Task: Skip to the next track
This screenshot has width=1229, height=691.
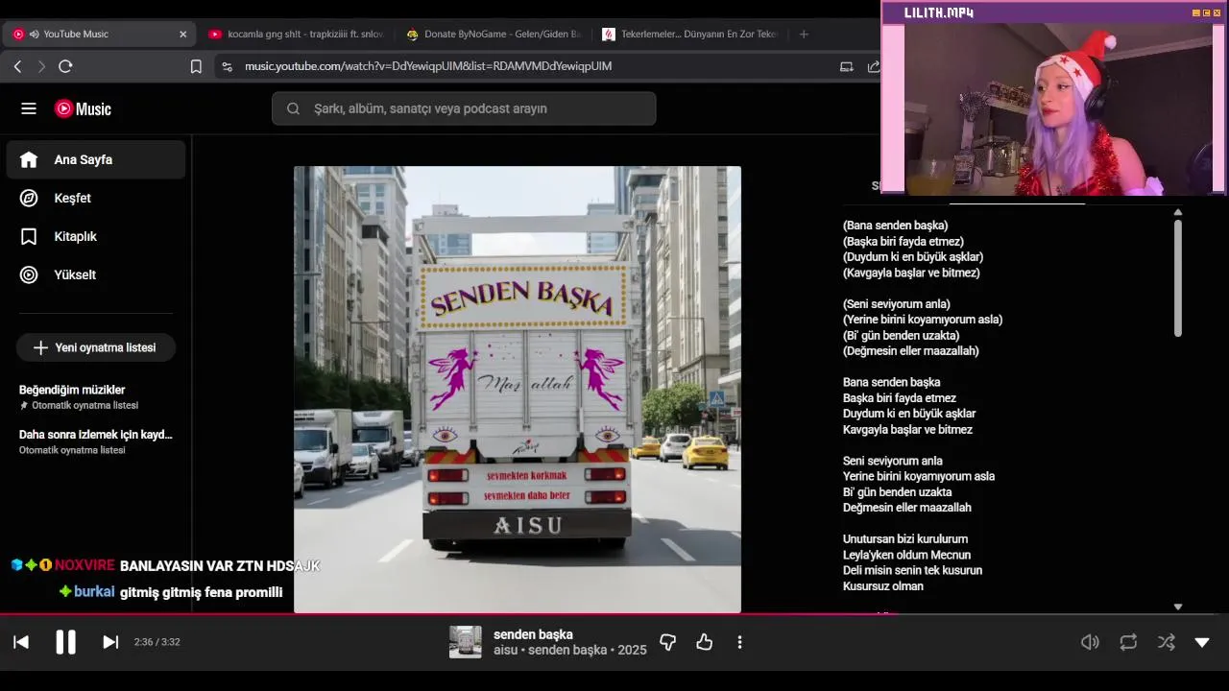Action: click(x=110, y=642)
